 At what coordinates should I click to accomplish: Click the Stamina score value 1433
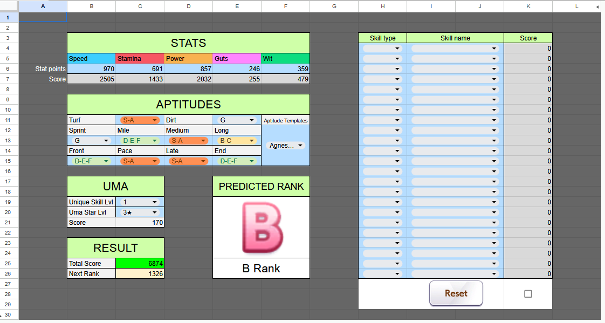pos(140,79)
